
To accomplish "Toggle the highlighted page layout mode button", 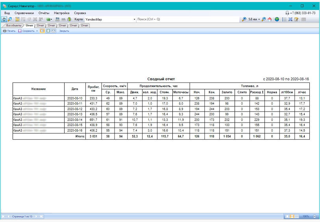I will coord(42,31).
